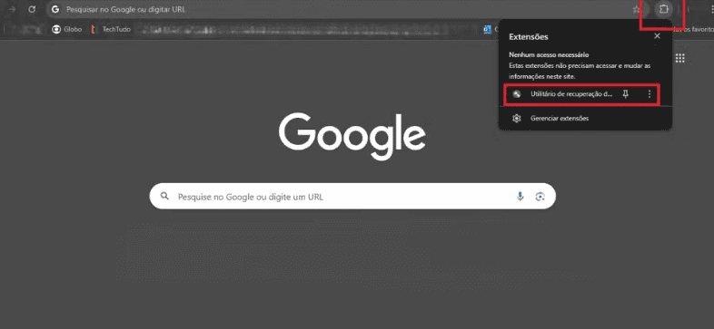
Task: Click Gerenciar extensões
Action: [x=560, y=119]
